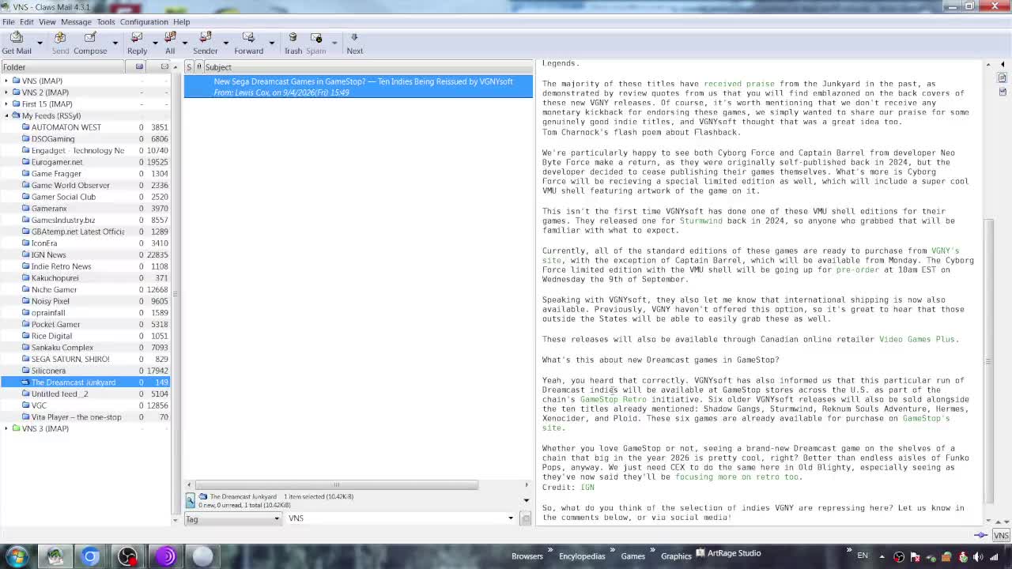Screen dimensions: 1012x569
Task: Open Chrome from the taskbar
Action: coord(90,556)
